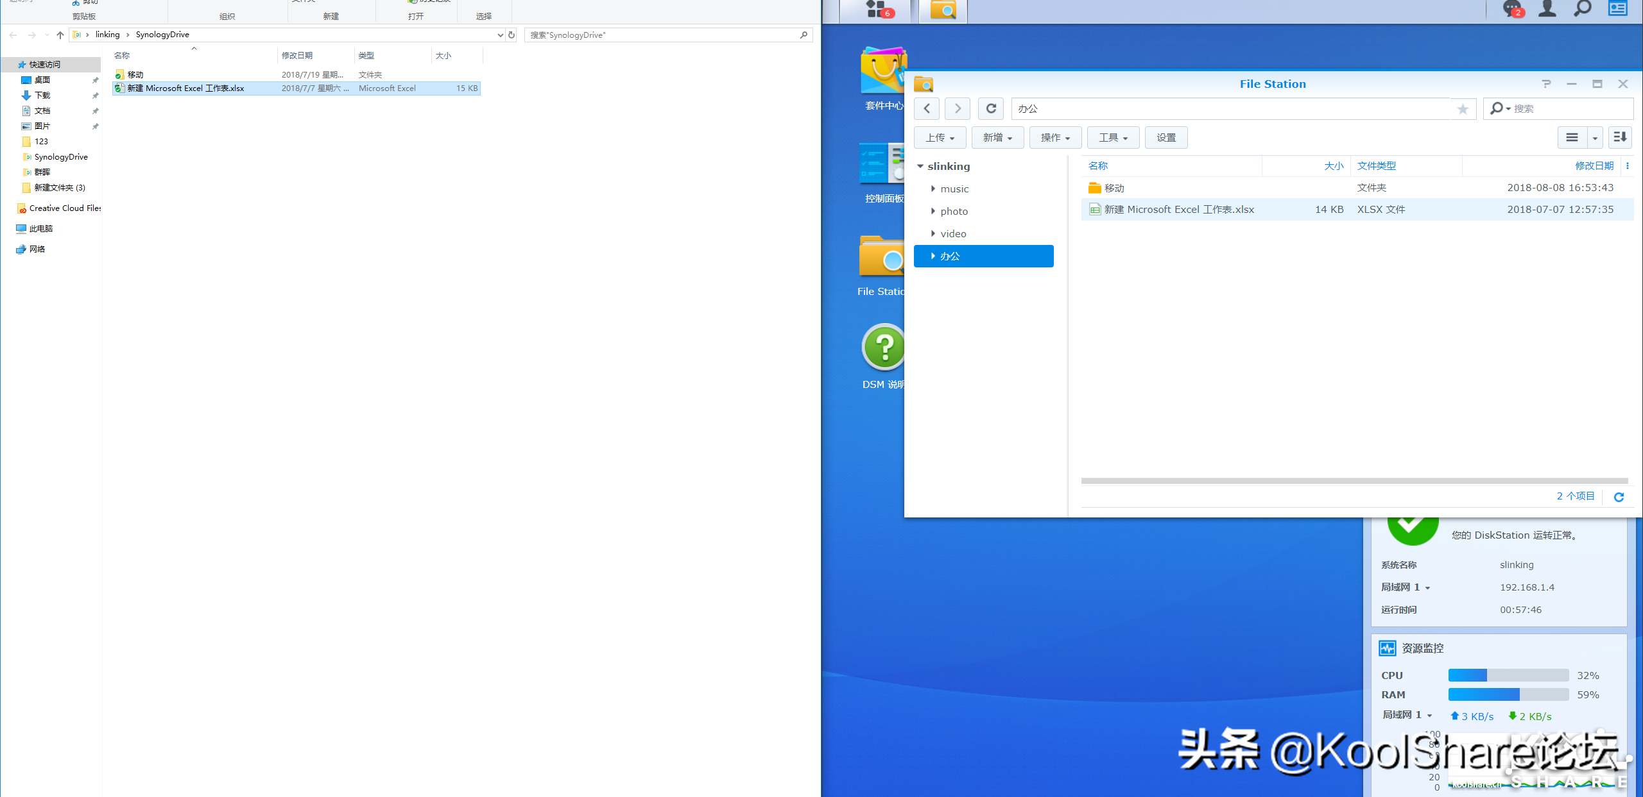The height and width of the screenshot is (797, 1643).
Task: Select the xlsx file in File Station
Action: (x=1178, y=210)
